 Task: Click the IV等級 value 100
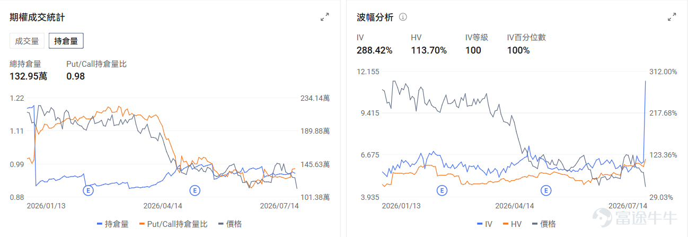473,50
